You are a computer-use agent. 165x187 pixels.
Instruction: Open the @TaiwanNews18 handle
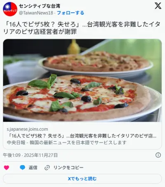pos(36,13)
